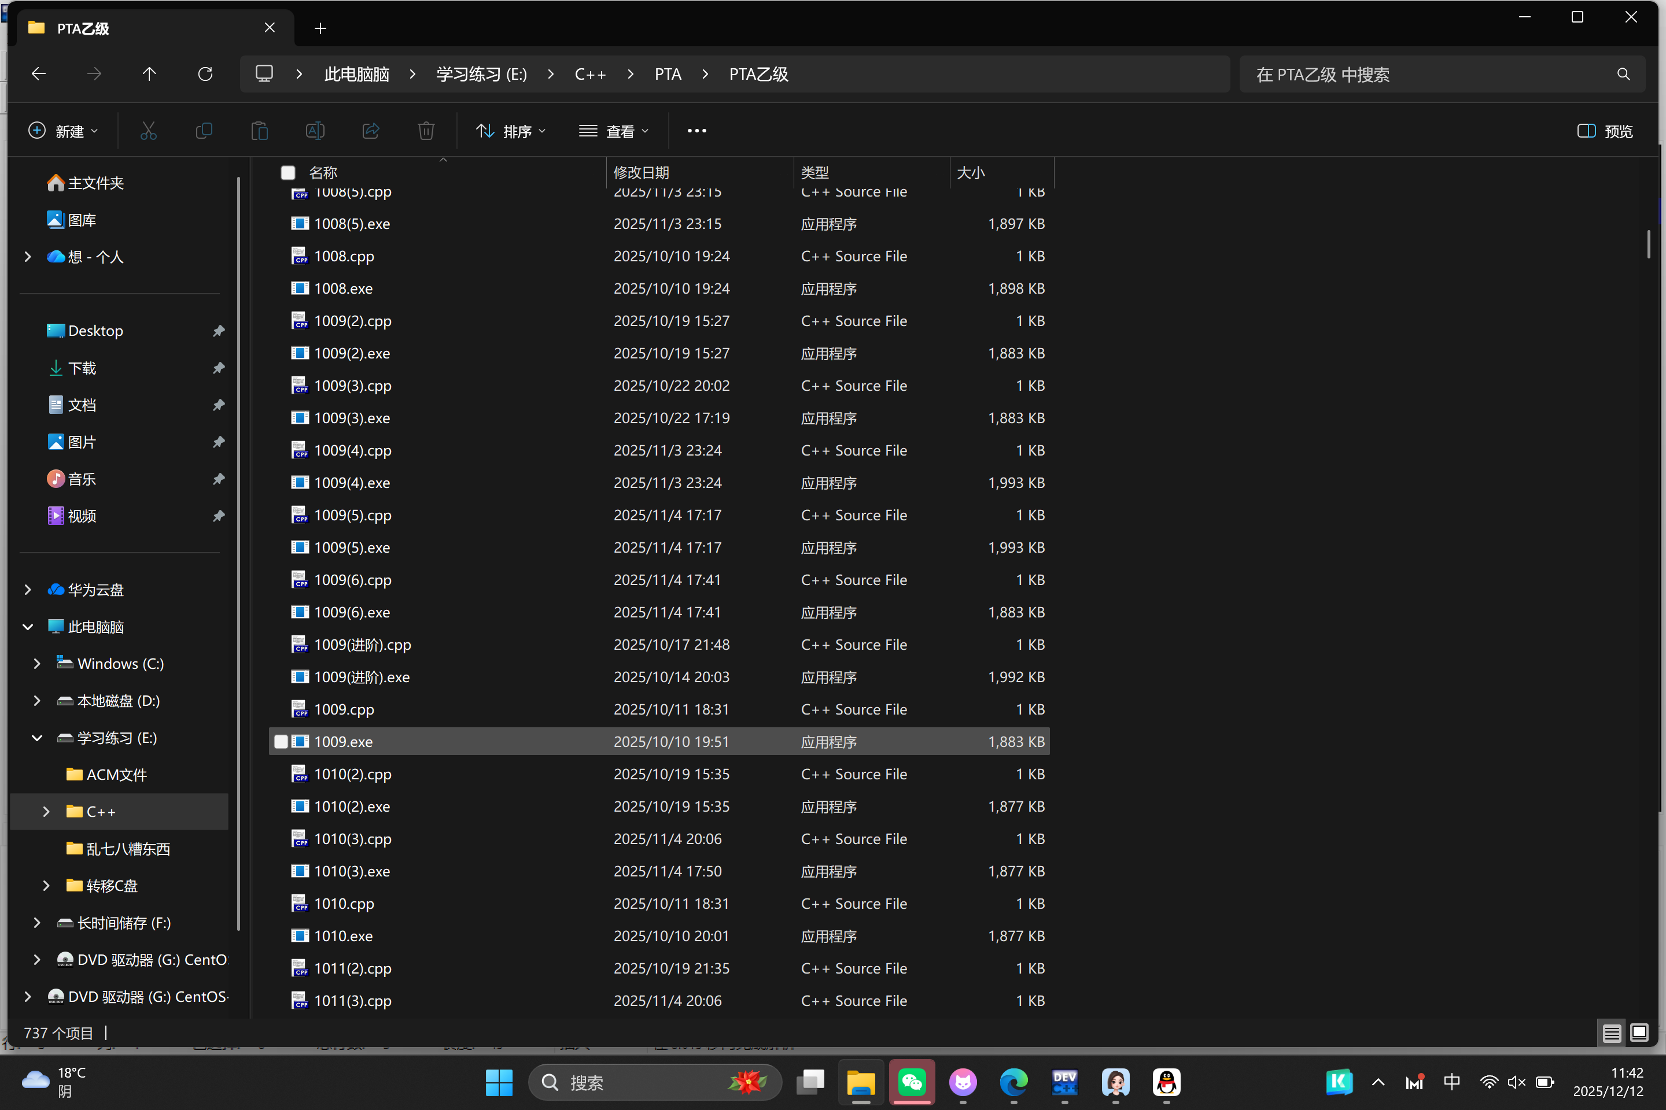The image size is (1666, 1110).
Task: Toggle the 预览 preview pane
Action: (1605, 131)
